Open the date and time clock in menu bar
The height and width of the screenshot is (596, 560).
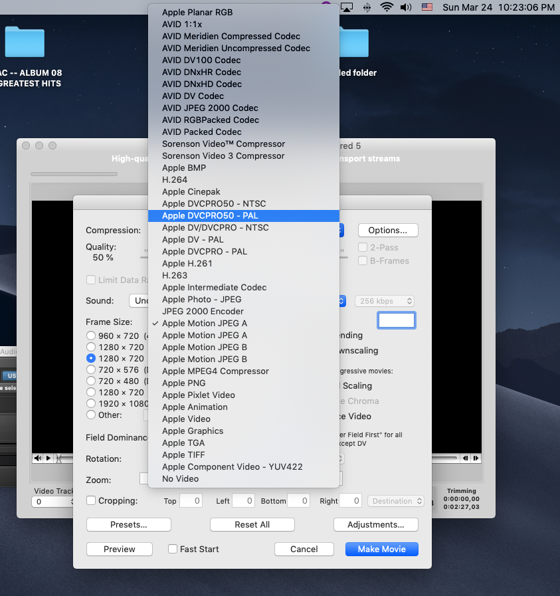[498, 7]
